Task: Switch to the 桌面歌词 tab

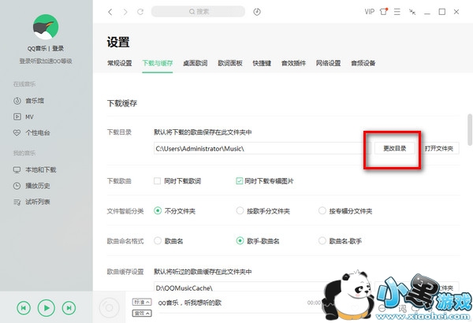Action: [x=196, y=63]
